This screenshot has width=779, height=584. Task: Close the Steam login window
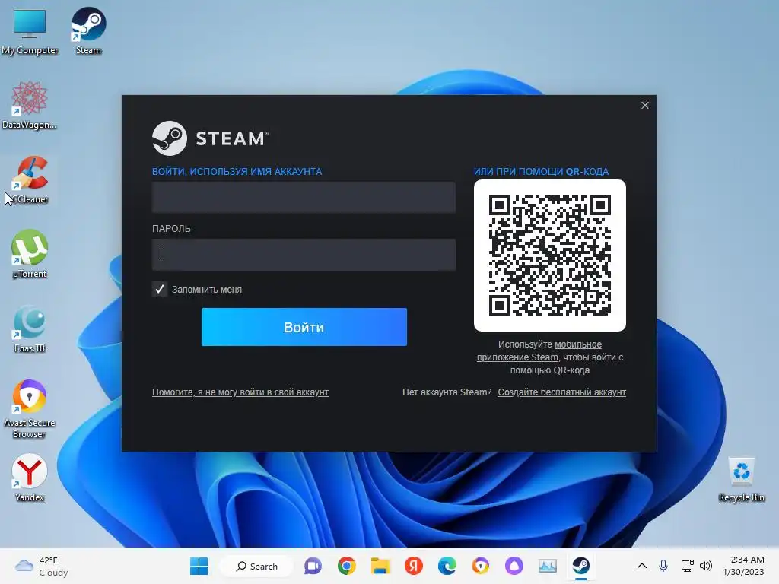tap(645, 105)
